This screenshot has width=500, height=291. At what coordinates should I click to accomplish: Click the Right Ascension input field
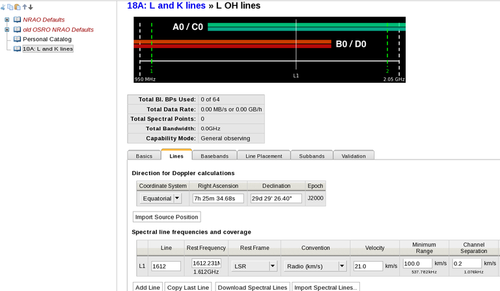coord(218,199)
